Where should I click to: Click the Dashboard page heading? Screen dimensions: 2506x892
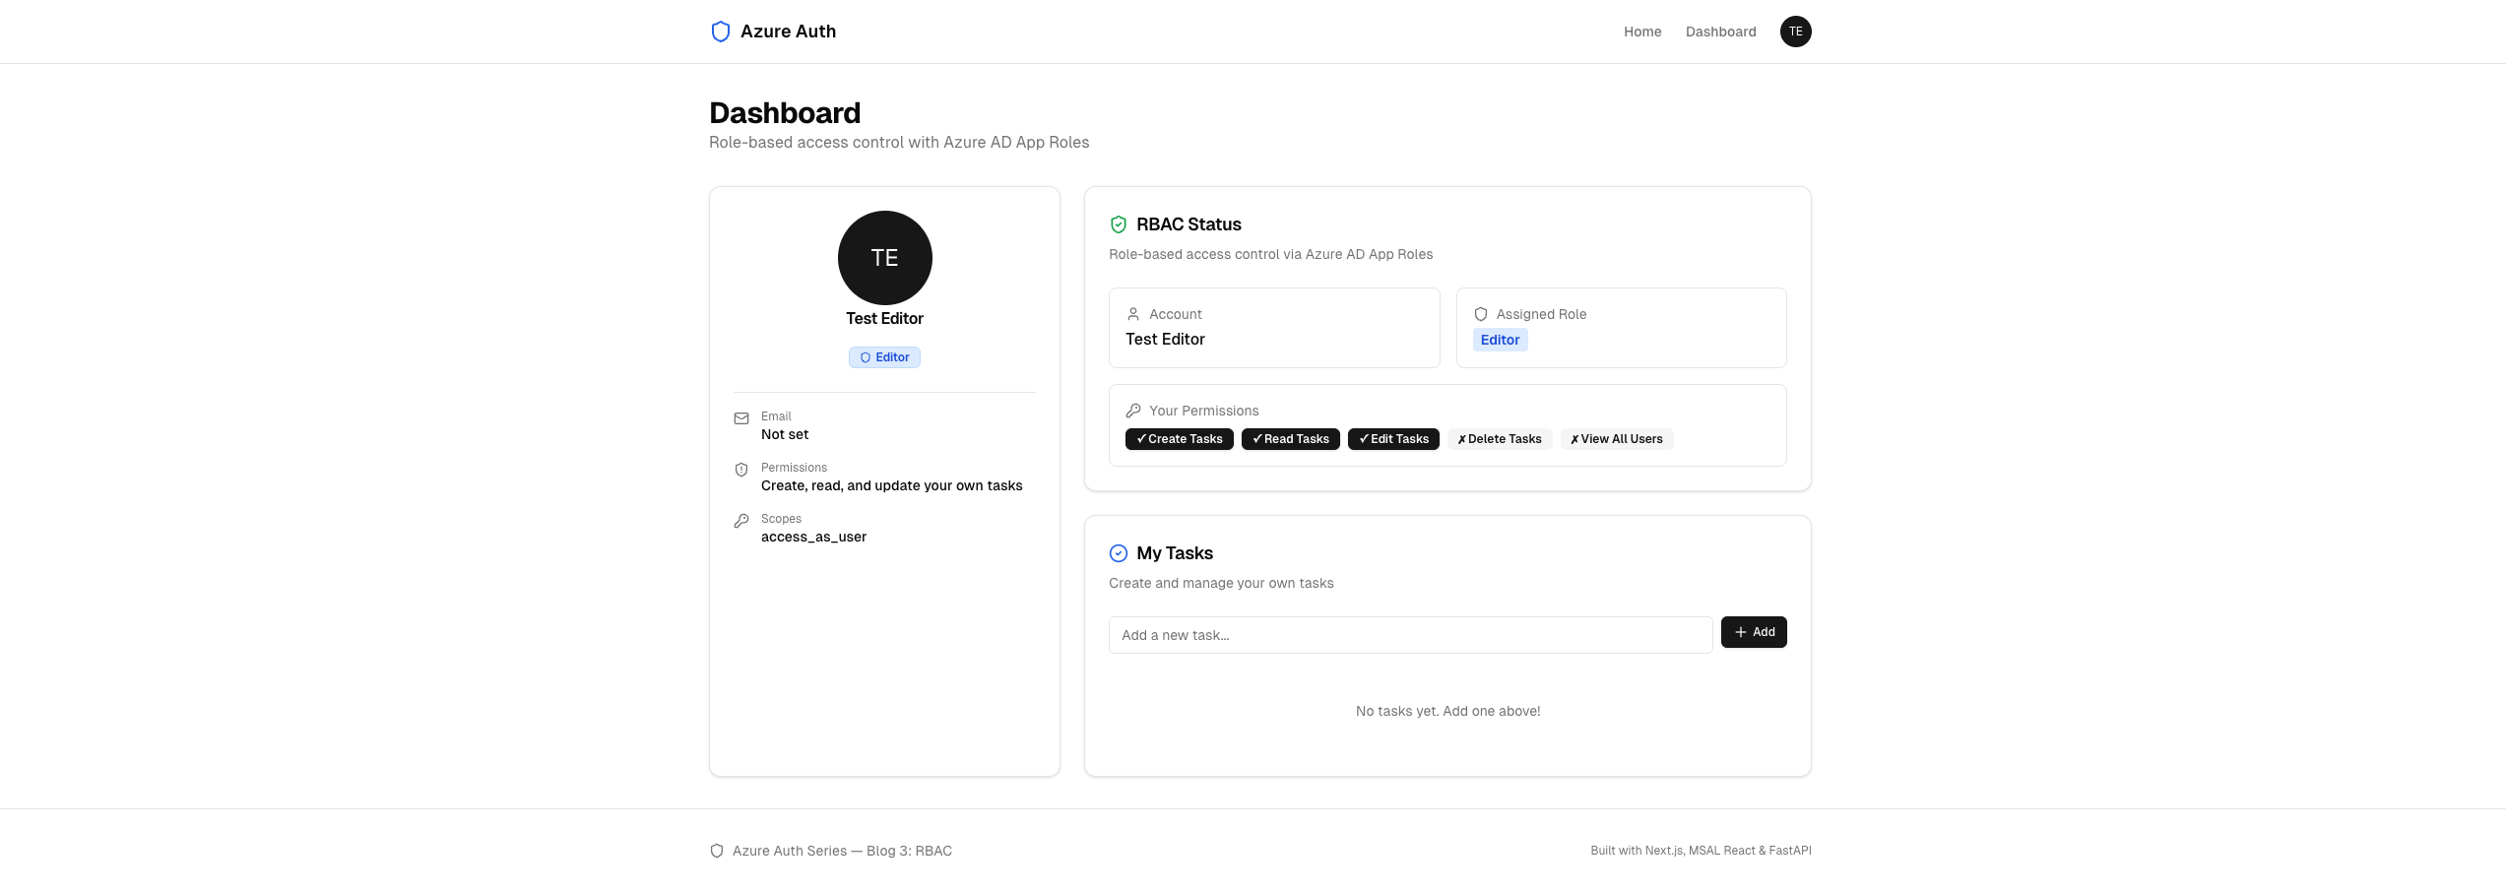click(x=785, y=113)
